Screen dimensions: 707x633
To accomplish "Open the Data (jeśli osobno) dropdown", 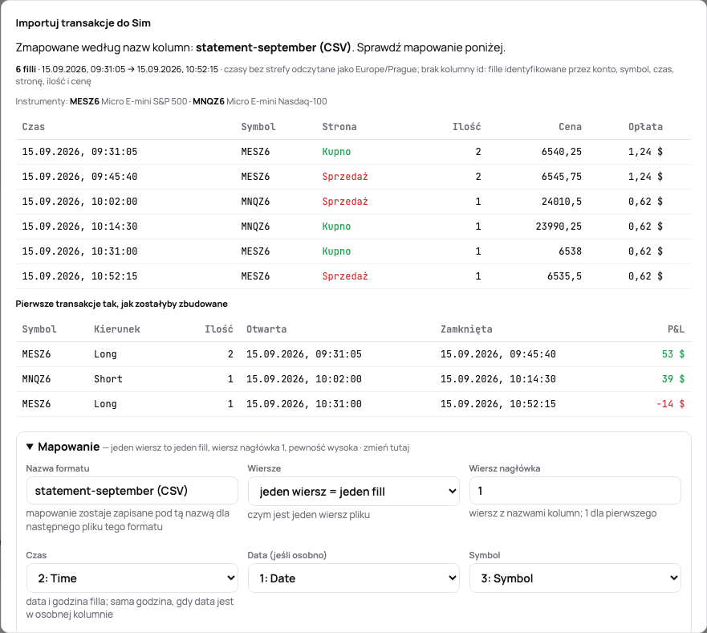I will coord(353,578).
